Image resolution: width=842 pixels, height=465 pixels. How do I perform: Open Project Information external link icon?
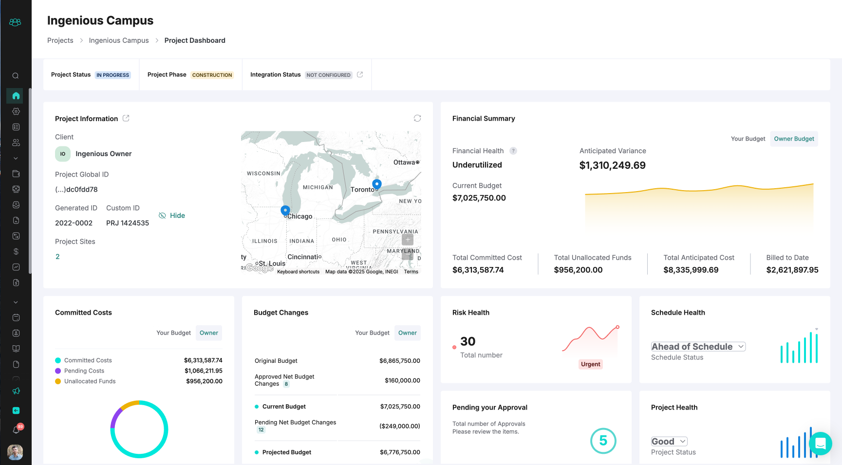point(126,118)
